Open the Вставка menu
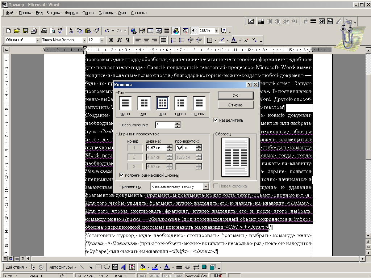Image resolution: width=371 pixels, height=278 pixels. click(54, 13)
